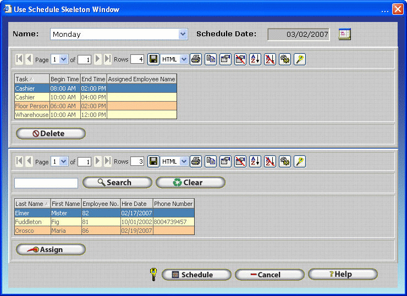Sort tasks by the Begin Time column header
This screenshot has width=407, height=296.
(64, 79)
